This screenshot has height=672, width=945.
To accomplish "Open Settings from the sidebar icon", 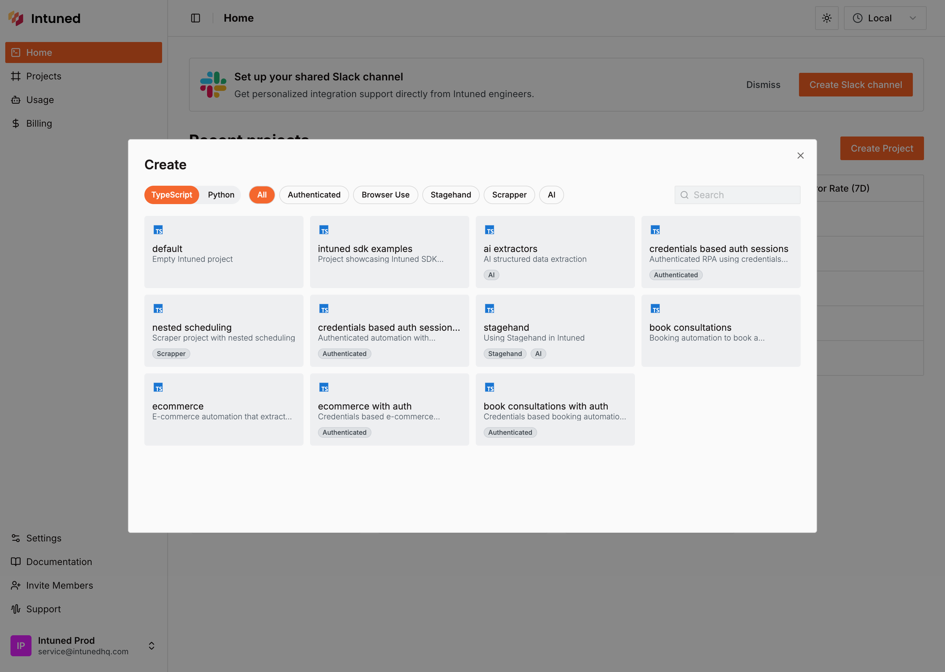I will coord(16,538).
